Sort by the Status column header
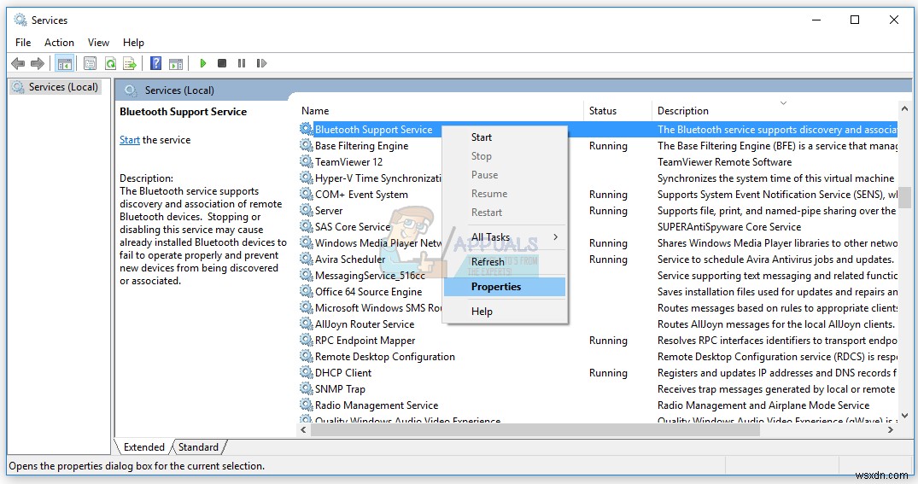918x484 pixels. pyautogui.click(x=617, y=111)
